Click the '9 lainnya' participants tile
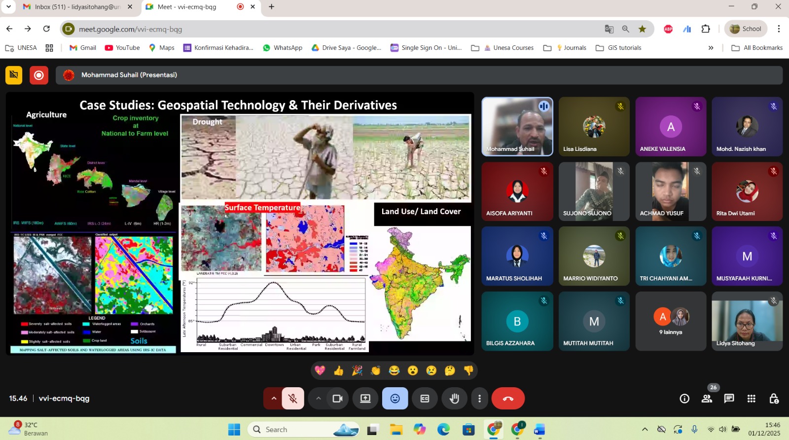Viewport: 789px width, 440px height. pos(671,321)
